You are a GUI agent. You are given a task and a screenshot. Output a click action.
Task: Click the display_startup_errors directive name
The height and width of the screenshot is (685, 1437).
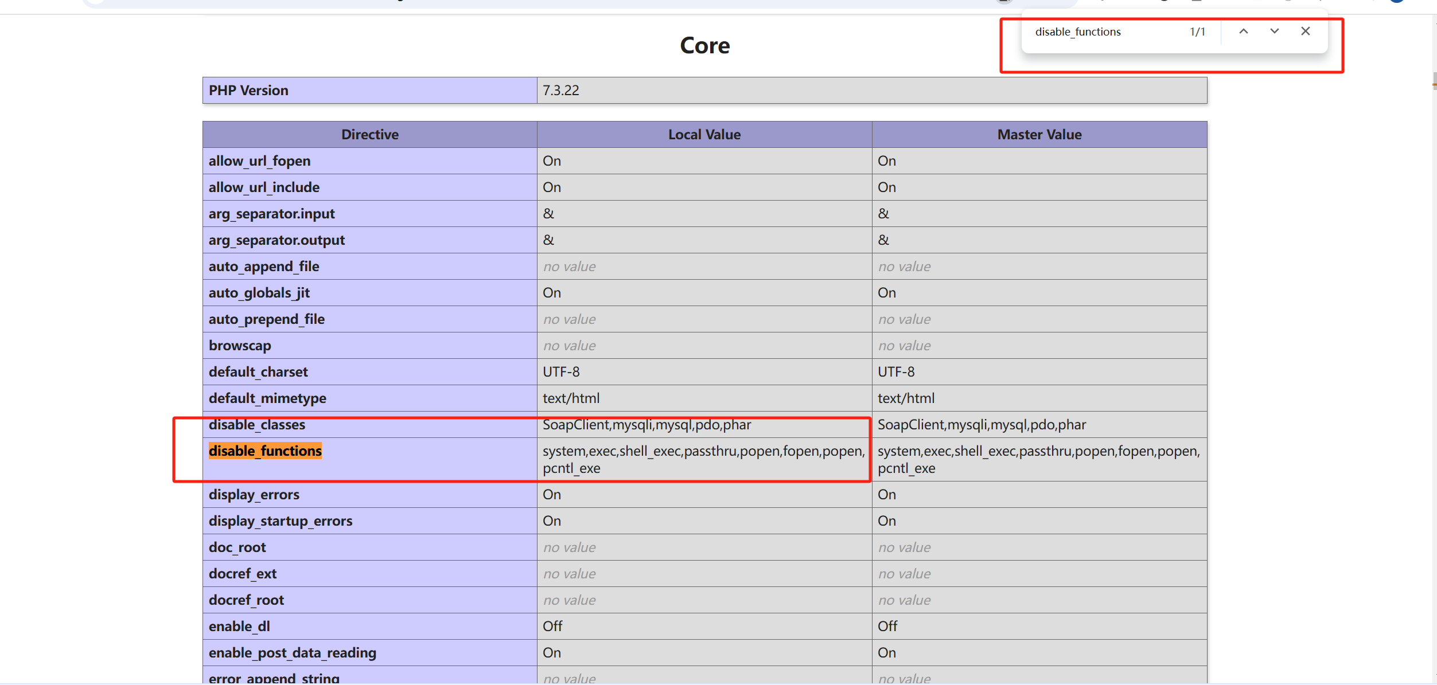point(281,521)
